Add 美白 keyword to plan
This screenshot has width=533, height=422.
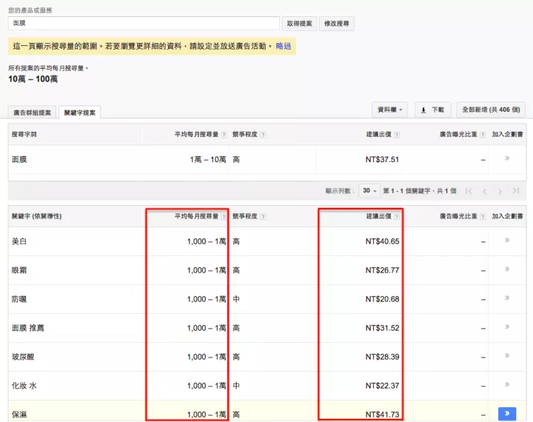pos(507,241)
